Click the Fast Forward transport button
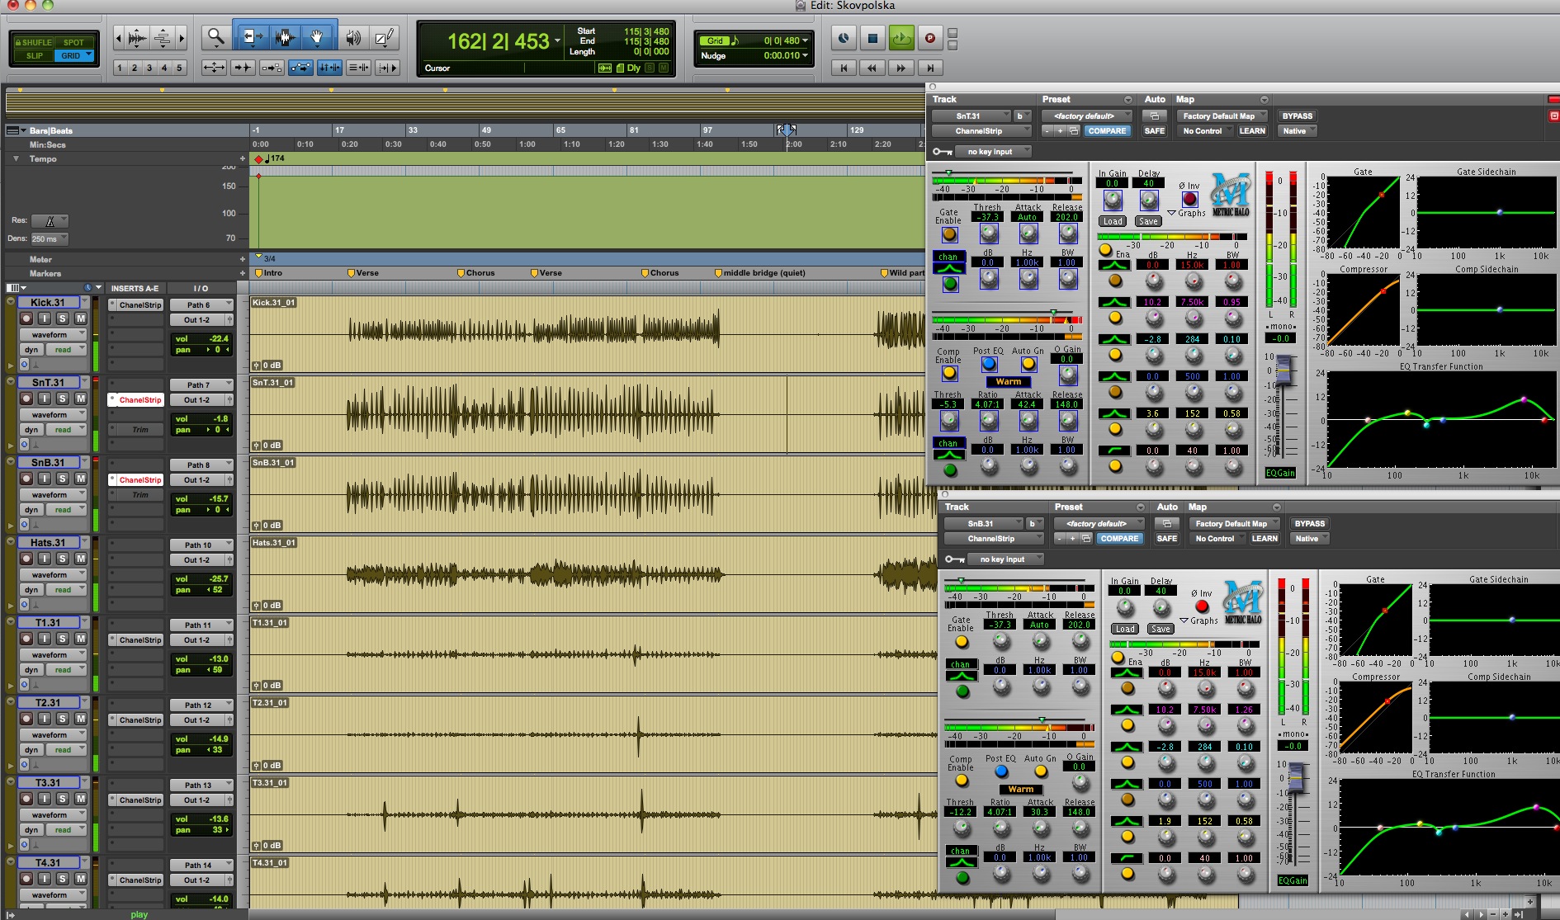This screenshot has height=920, width=1560. pyautogui.click(x=901, y=68)
